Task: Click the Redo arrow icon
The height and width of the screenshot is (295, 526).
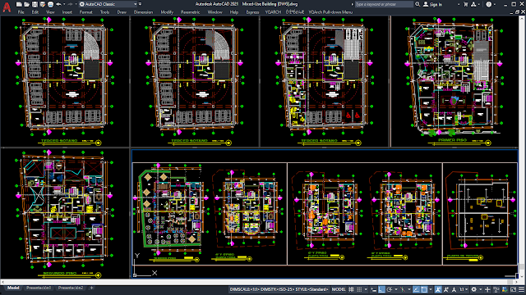Action: (70, 4)
